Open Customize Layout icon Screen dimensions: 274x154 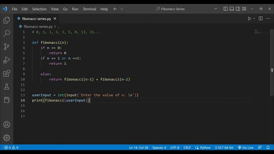pyautogui.click(x=244, y=9)
